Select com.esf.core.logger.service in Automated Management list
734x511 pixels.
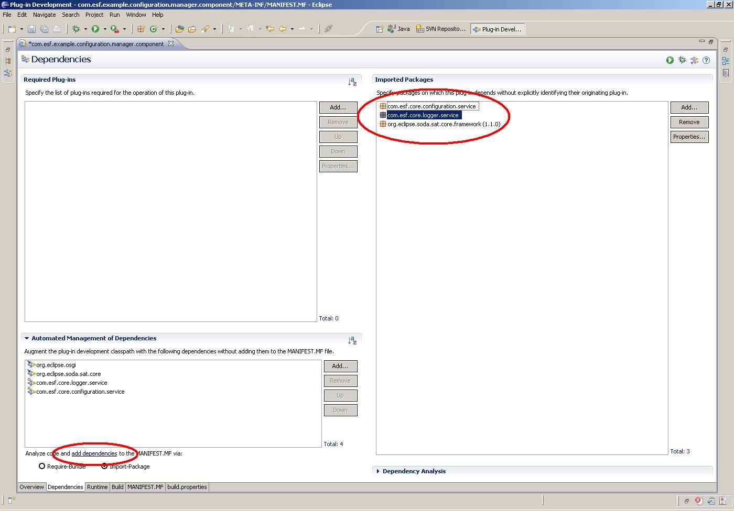pos(67,383)
